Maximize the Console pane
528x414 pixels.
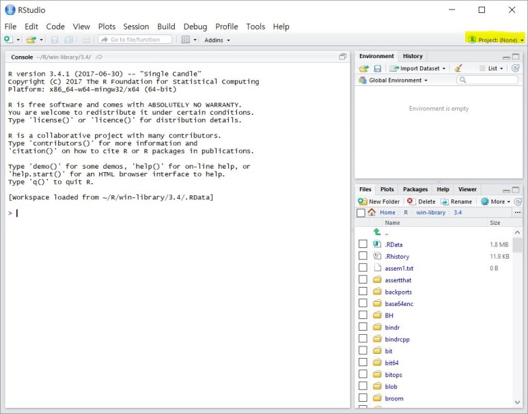click(x=343, y=57)
